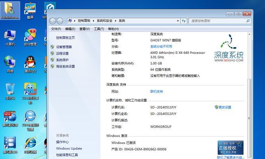Screen dimensions: 265x159
Task: Open the 工具(T) menu
Action: [x=99, y=29]
